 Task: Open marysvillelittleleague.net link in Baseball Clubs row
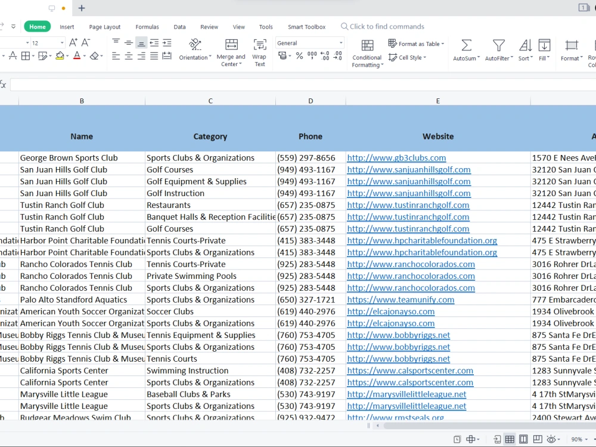406,394
